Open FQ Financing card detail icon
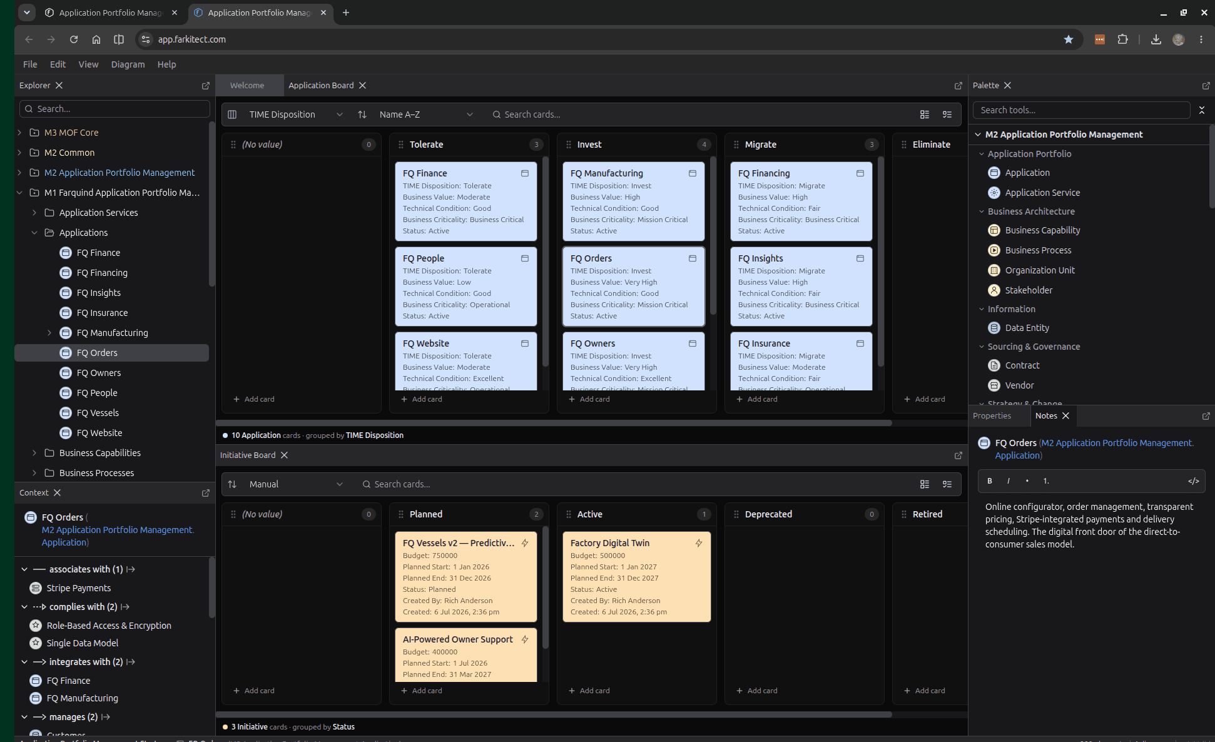 click(860, 173)
